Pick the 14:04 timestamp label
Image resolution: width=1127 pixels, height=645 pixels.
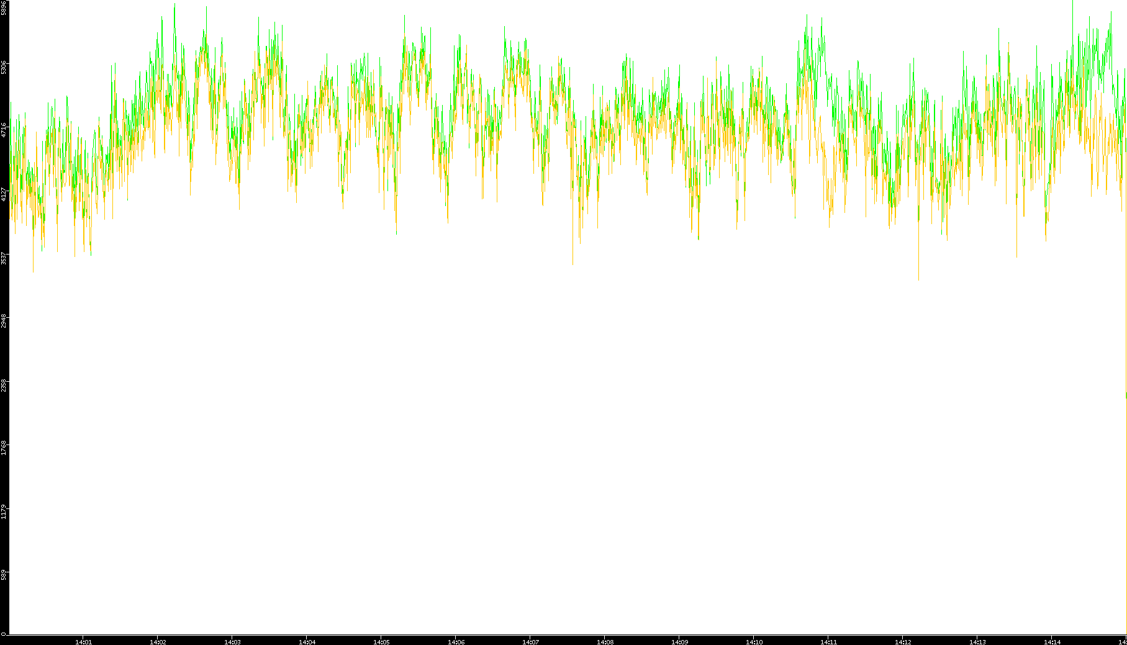[307, 642]
